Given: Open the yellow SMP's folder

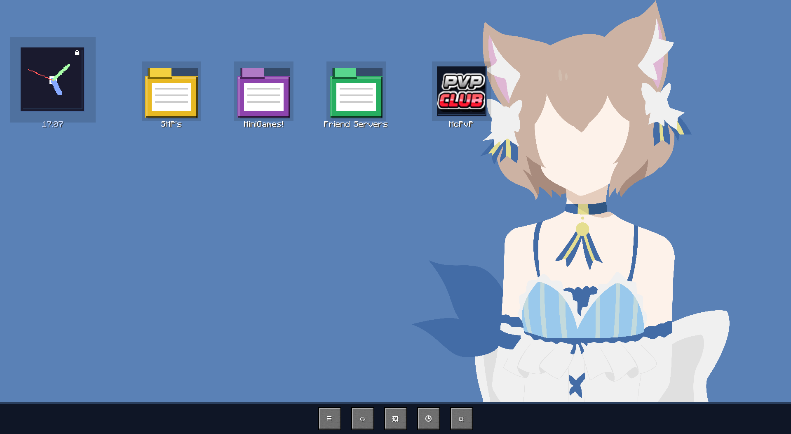Looking at the screenshot, I should tap(171, 92).
